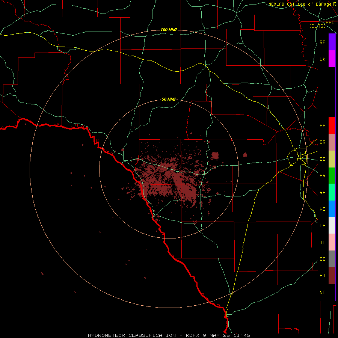
Task: Click the 50 NMI range ring label
Action: (169, 99)
